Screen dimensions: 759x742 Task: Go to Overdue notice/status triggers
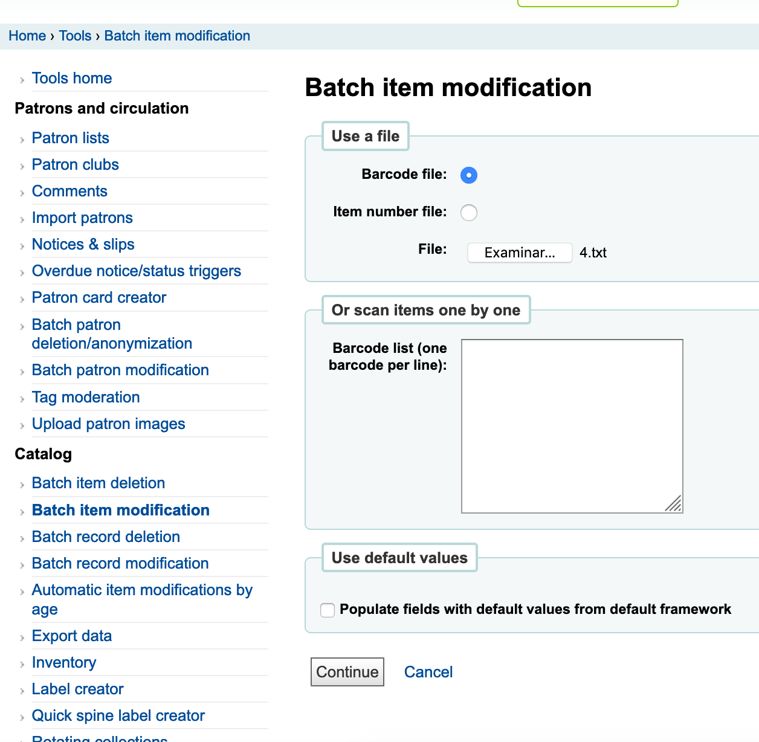pyautogui.click(x=137, y=271)
